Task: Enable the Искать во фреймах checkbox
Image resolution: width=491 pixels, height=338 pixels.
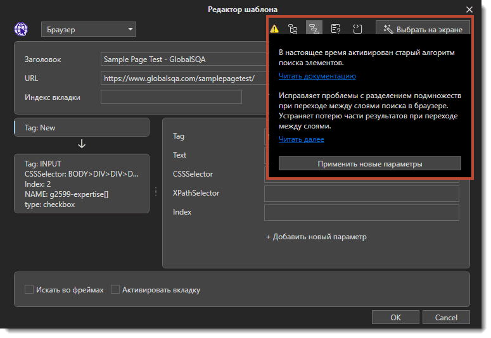Action: [x=29, y=290]
